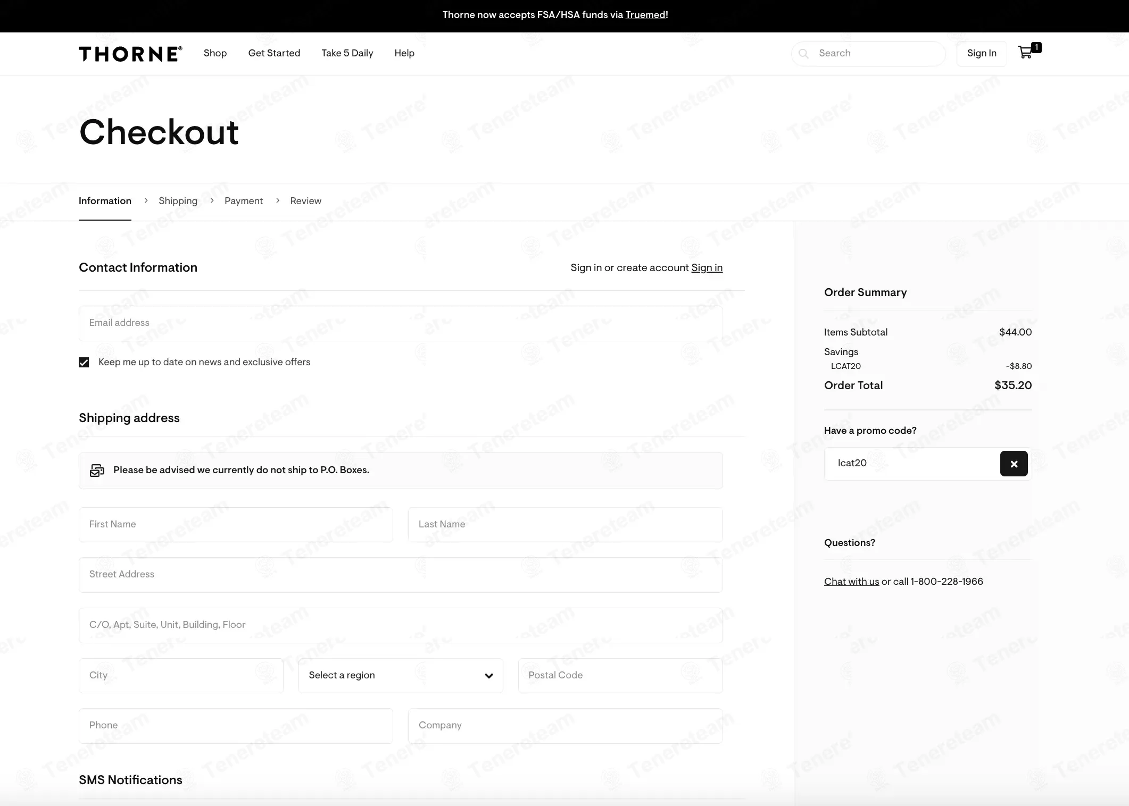Open the Shop menu
Image resolution: width=1129 pixels, height=806 pixels.
[x=215, y=53]
